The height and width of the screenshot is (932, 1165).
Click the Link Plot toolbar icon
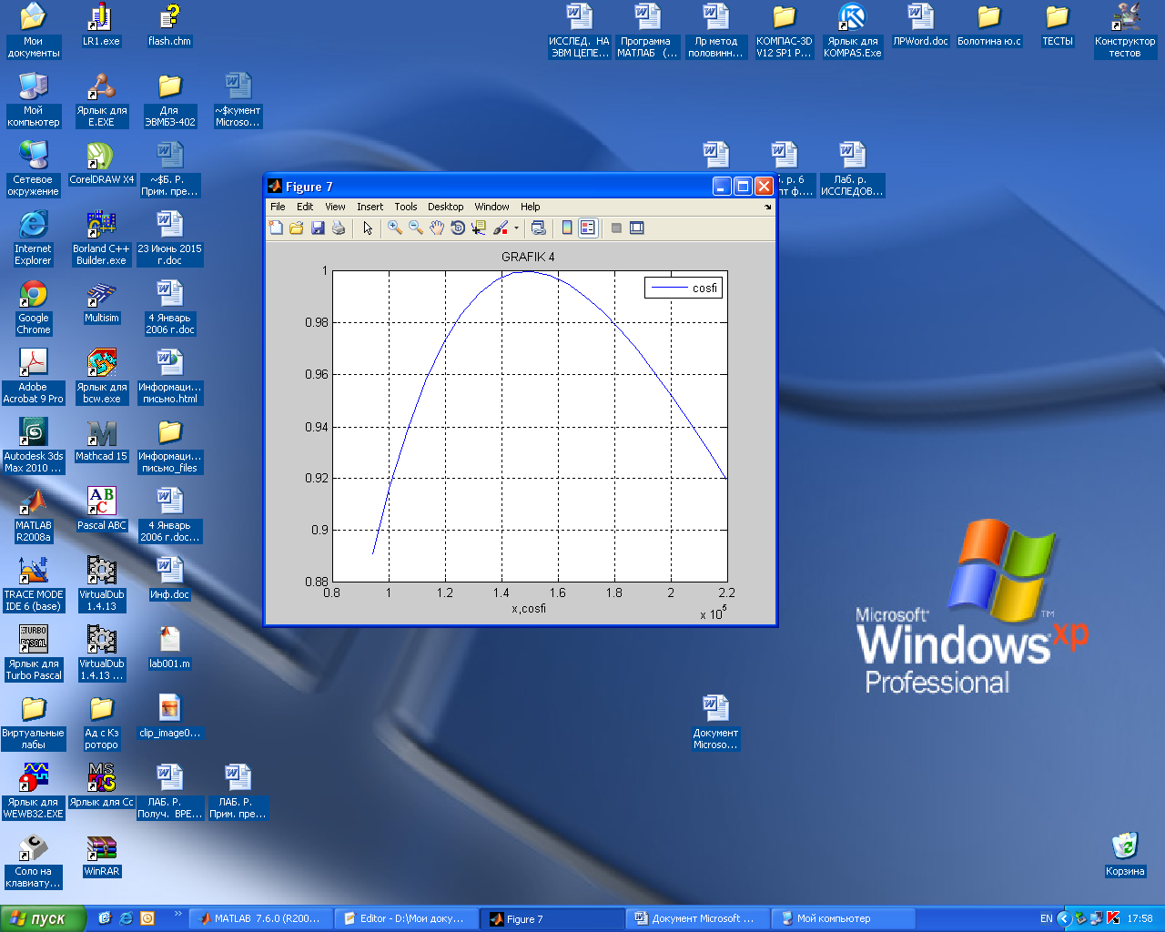pos(539,228)
